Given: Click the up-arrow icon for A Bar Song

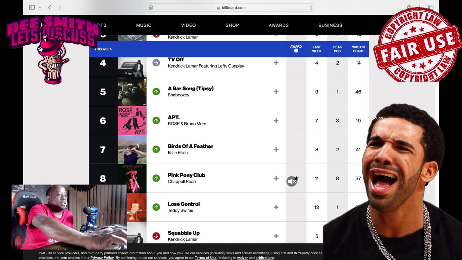Looking at the screenshot, I should 156,92.
